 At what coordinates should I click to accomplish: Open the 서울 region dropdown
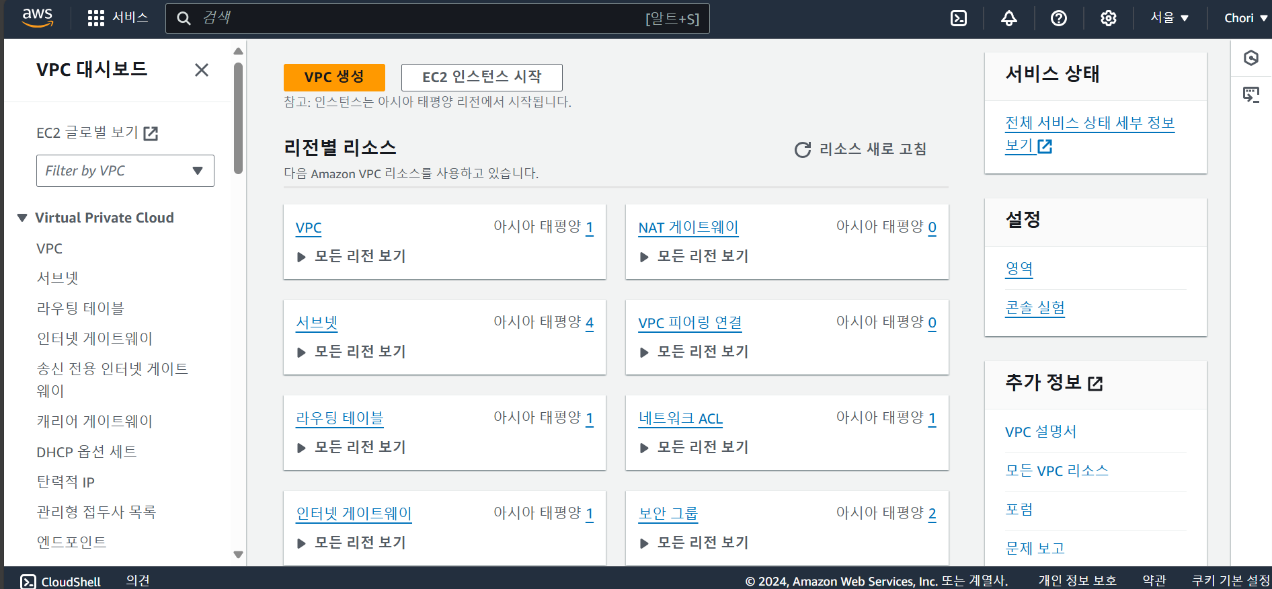tap(1170, 18)
